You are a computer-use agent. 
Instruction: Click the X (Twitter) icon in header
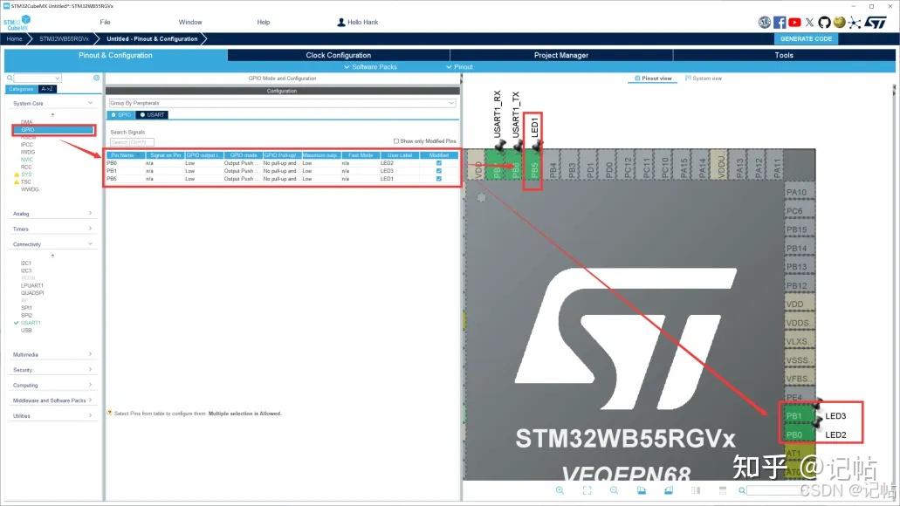click(809, 23)
